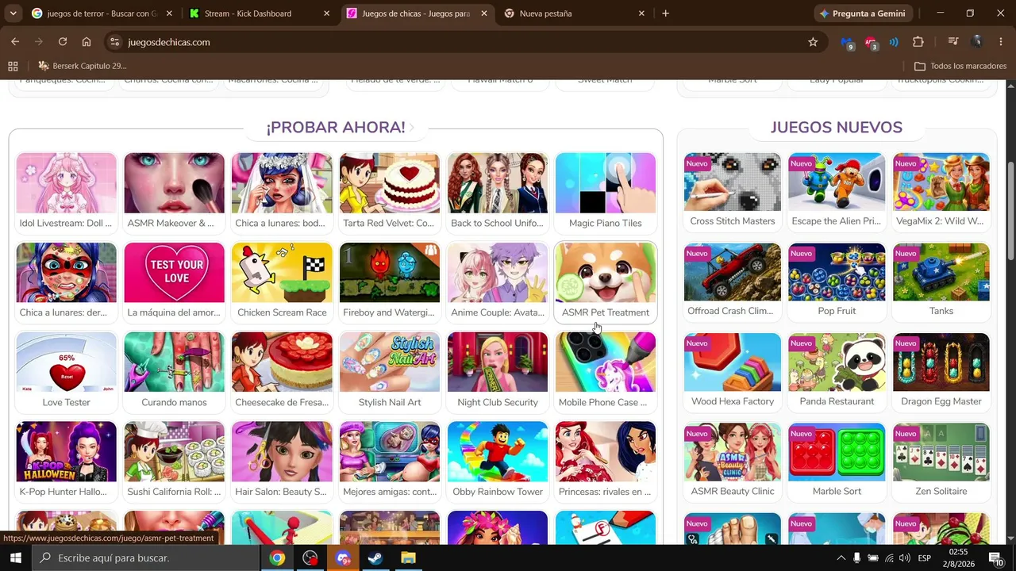The image size is (1016, 571).
Task: Click the Pregunta a Gemini button
Action: click(x=864, y=13)
